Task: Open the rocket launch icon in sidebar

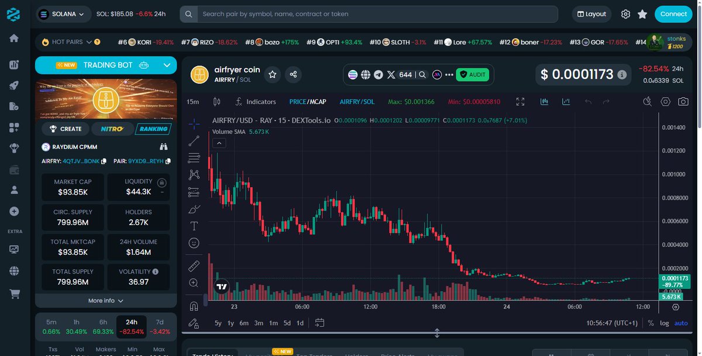Action: tap(14, 85)
